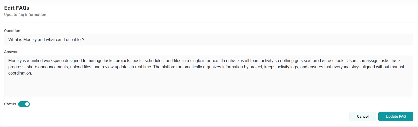Place cursor on 'Meetzy' in the Question field
Screen dimensions: 418x127
pos(30,40)
